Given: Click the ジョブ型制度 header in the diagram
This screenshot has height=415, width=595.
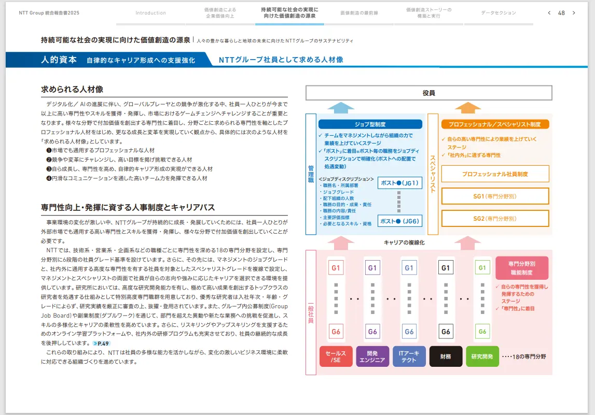Looking at the screenshot, I should pos(370,124).
